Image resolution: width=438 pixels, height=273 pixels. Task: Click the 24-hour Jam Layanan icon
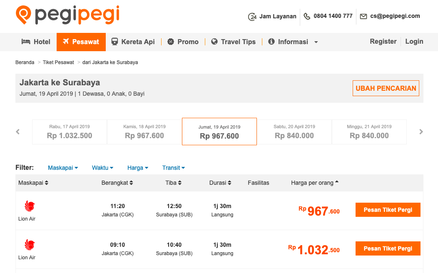pos(252,17)
